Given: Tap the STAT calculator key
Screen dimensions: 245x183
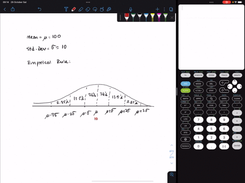Looking at the screenshot, I should coord(211,90).
